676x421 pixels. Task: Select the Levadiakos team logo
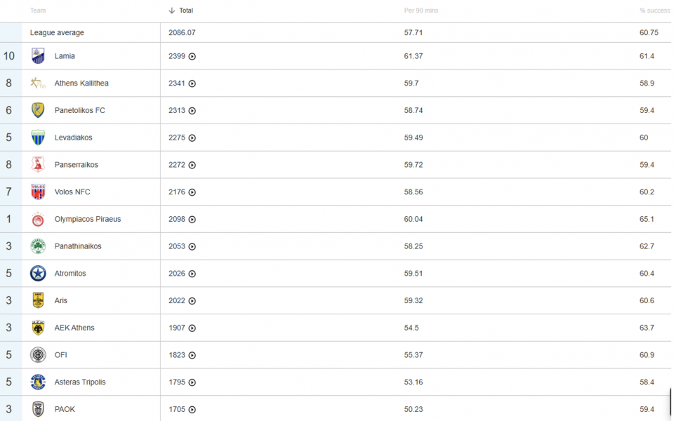coord(38,138)
